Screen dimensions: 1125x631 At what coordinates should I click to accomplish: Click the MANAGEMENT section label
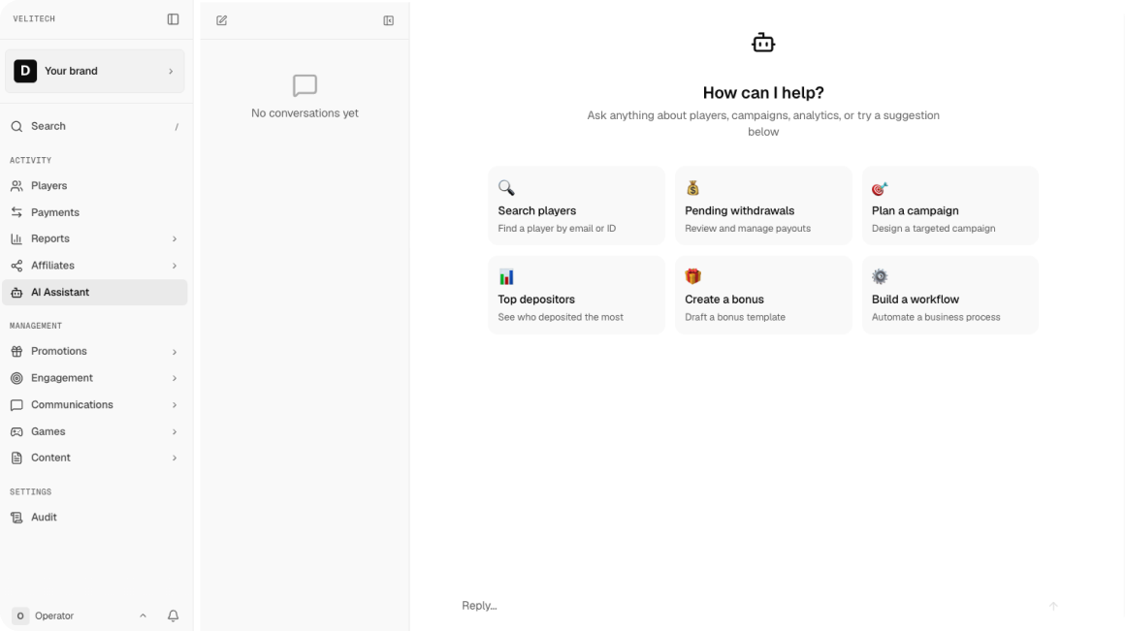tap(36, 327)
